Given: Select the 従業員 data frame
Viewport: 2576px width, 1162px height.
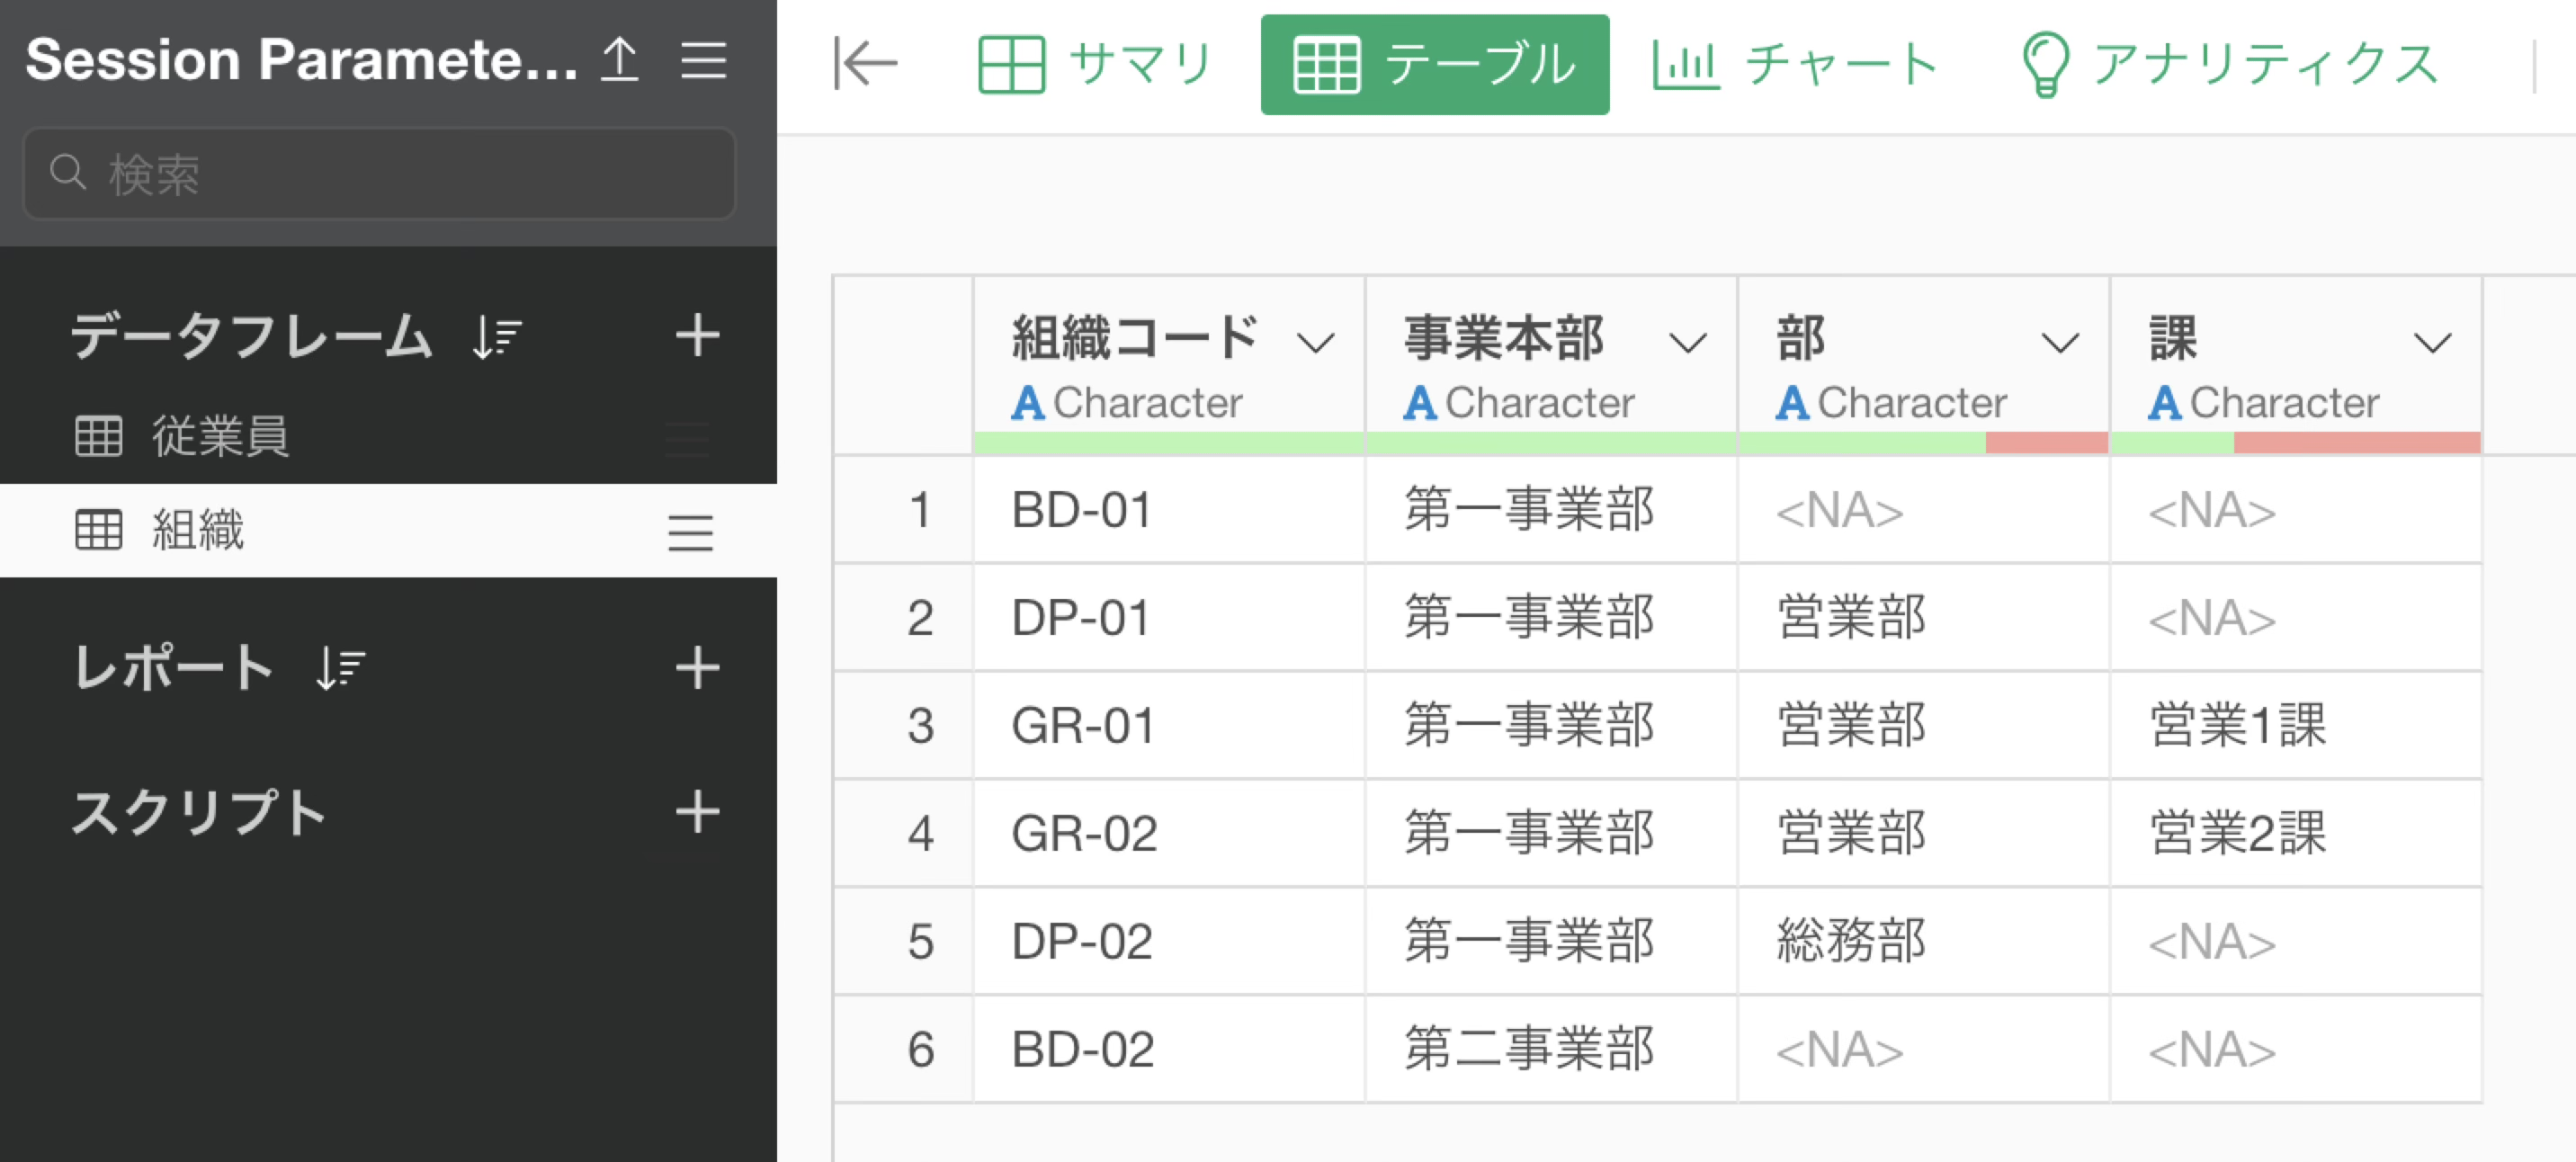Looking at the screenshot, I should [220, 437].
